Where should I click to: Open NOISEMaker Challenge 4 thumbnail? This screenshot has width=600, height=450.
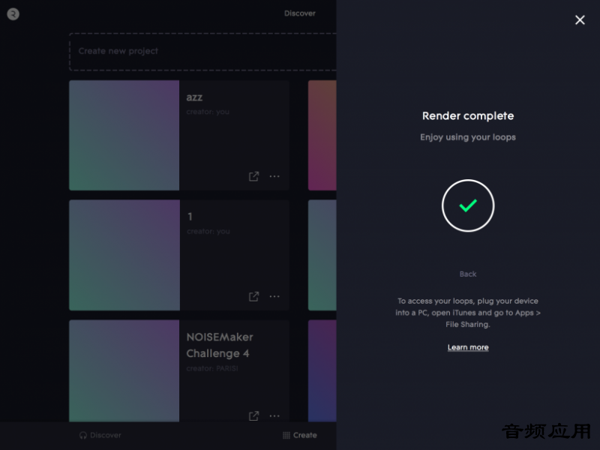coord(124,370)
